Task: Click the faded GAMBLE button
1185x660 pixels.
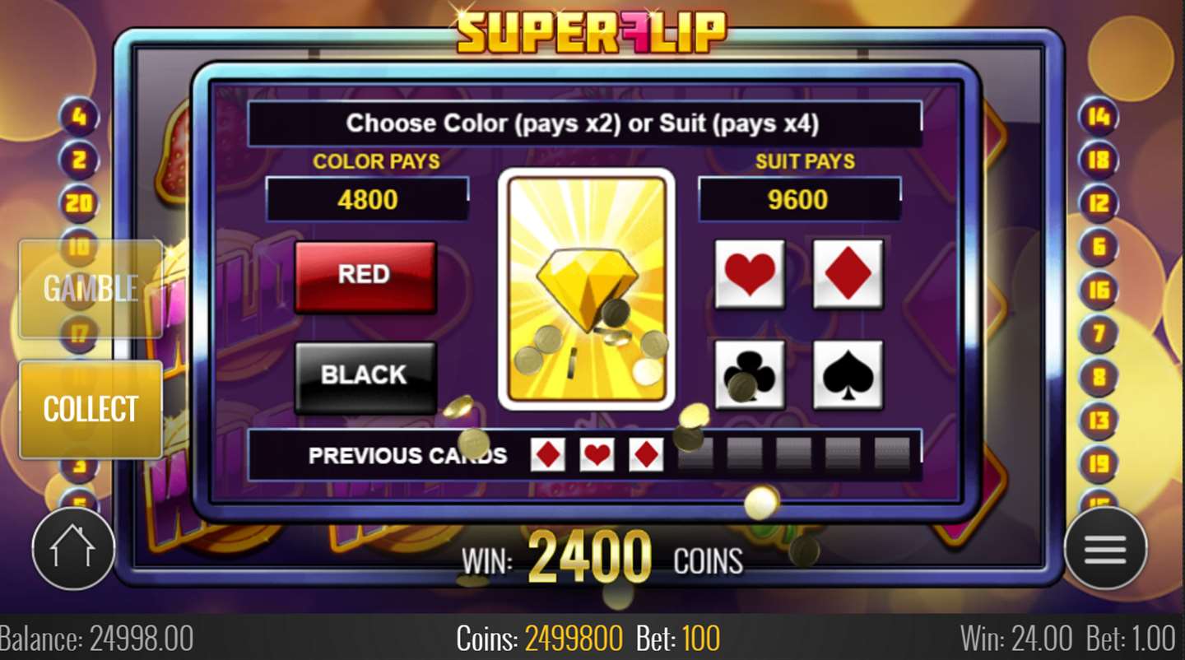Action: 91,288
